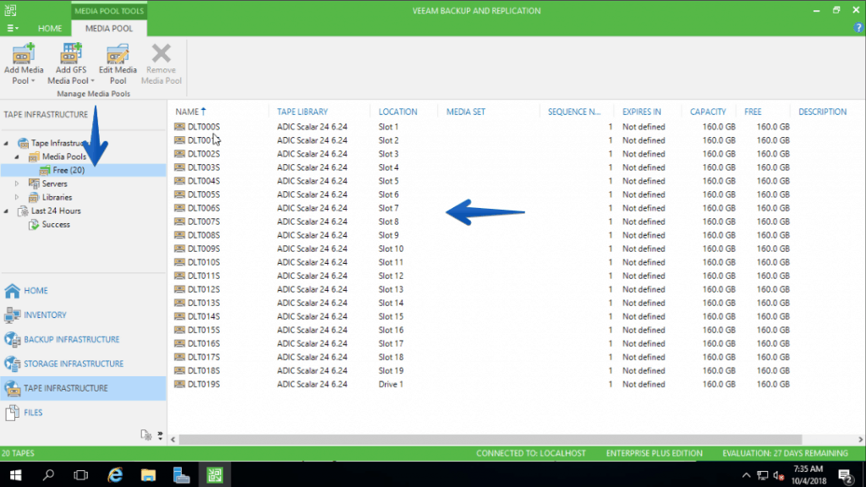Select tape DLT019S tape icon
This screenshot has height=487, width=866.
[x=179, y=385]
